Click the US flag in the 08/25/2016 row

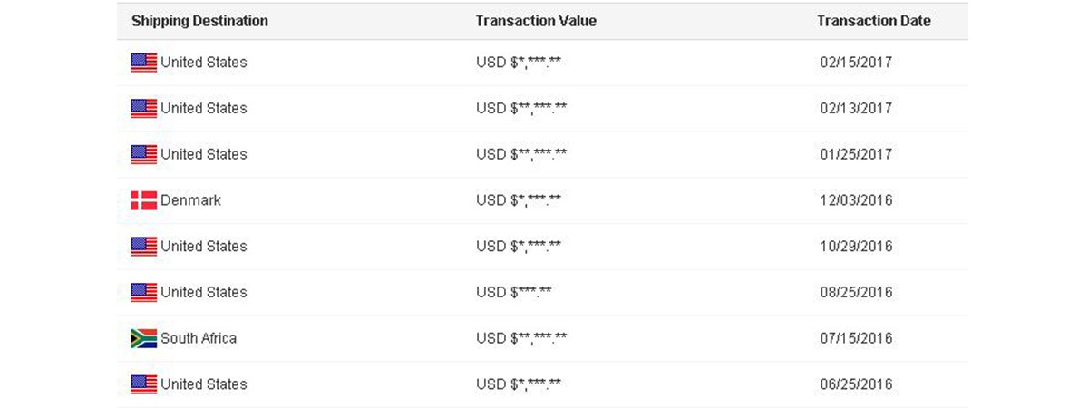click(x=143, y=293)
